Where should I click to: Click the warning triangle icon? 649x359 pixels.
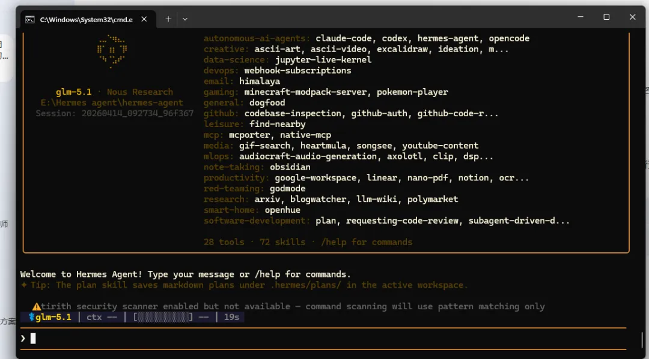37,307
